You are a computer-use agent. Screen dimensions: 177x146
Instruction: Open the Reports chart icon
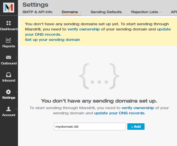pyautogui.click(x=9, y=40)
